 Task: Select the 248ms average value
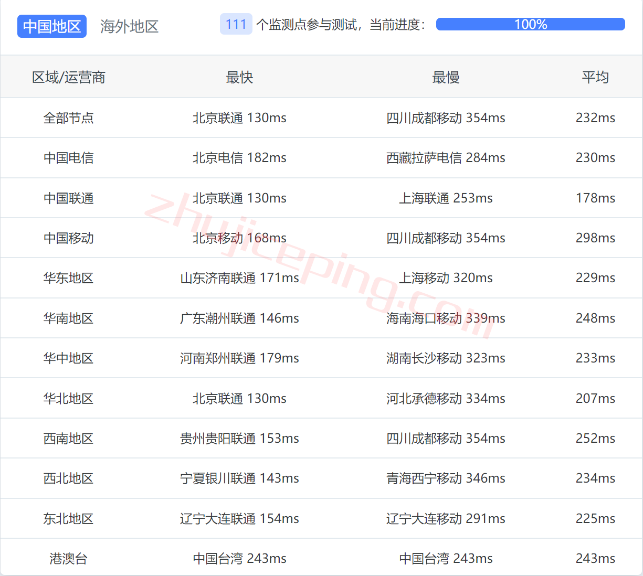tap(595, 318)
